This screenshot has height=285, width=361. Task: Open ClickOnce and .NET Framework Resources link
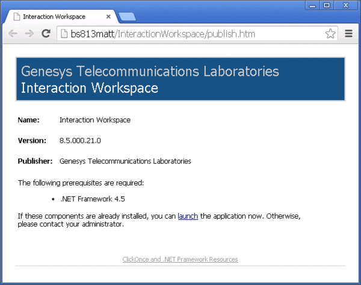tap(180, 259)
